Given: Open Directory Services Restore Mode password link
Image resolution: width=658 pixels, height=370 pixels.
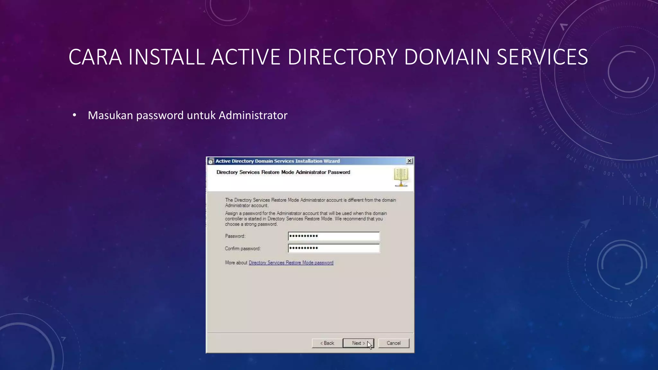Looking at the screenshot, I should [291, 263].
